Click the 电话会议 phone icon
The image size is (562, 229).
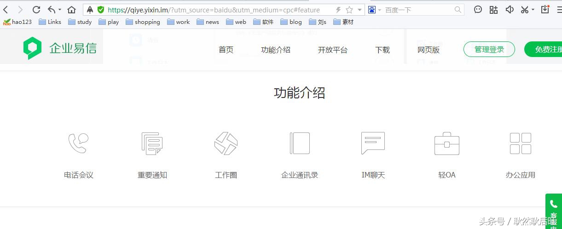[78, 143]
